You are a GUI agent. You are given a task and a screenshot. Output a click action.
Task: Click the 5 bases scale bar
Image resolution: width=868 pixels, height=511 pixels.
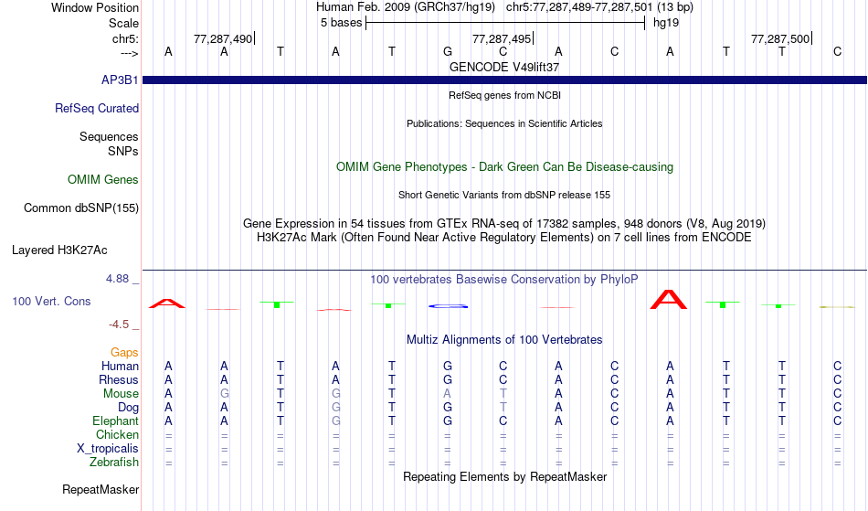coord(505,23)
